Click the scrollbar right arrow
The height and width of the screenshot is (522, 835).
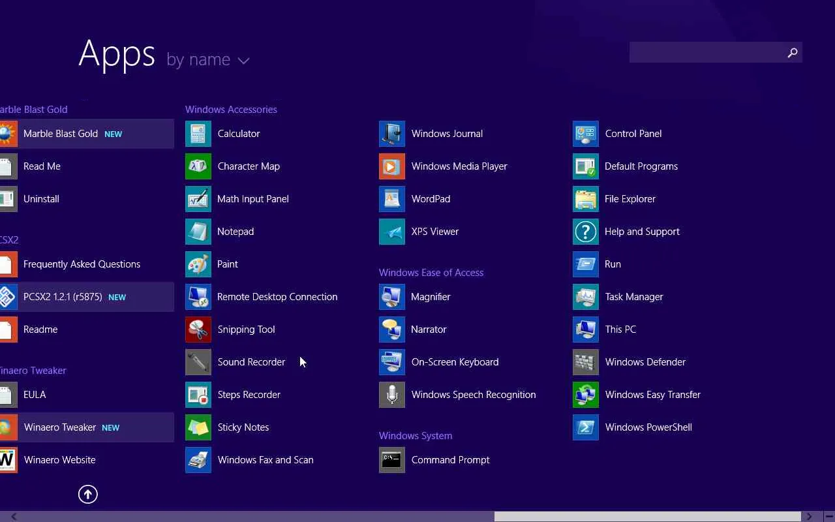[x=810, y=517]
